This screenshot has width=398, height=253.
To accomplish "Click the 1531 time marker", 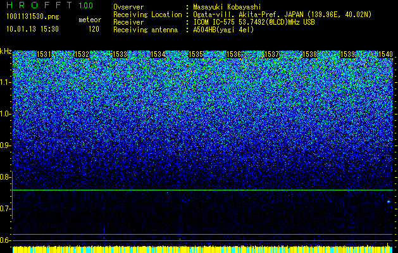I will (x=44, y=54).
